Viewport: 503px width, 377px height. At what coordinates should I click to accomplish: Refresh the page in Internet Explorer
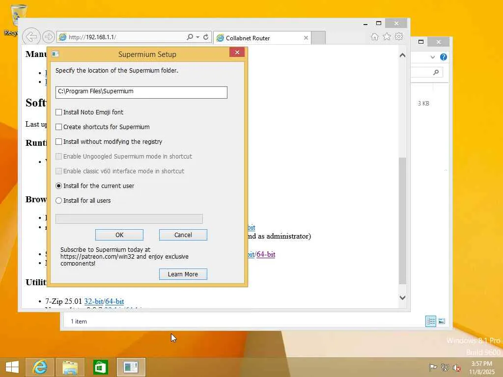tap(206, 37)
